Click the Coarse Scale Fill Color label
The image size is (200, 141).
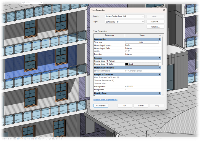pyautogui.click(x=104, y=64)
